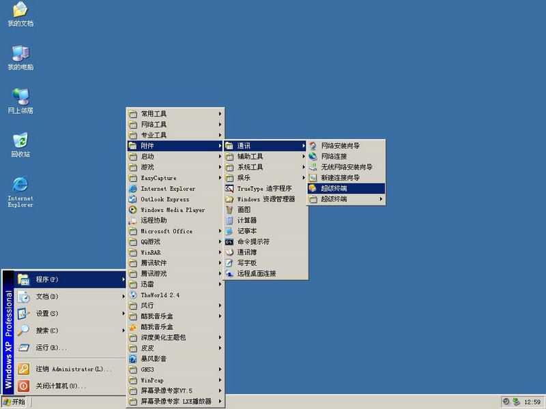Screen dimensions: 546x409
Task: Click the 关闭计算机 power icon
Action: (x=23, y=386)
